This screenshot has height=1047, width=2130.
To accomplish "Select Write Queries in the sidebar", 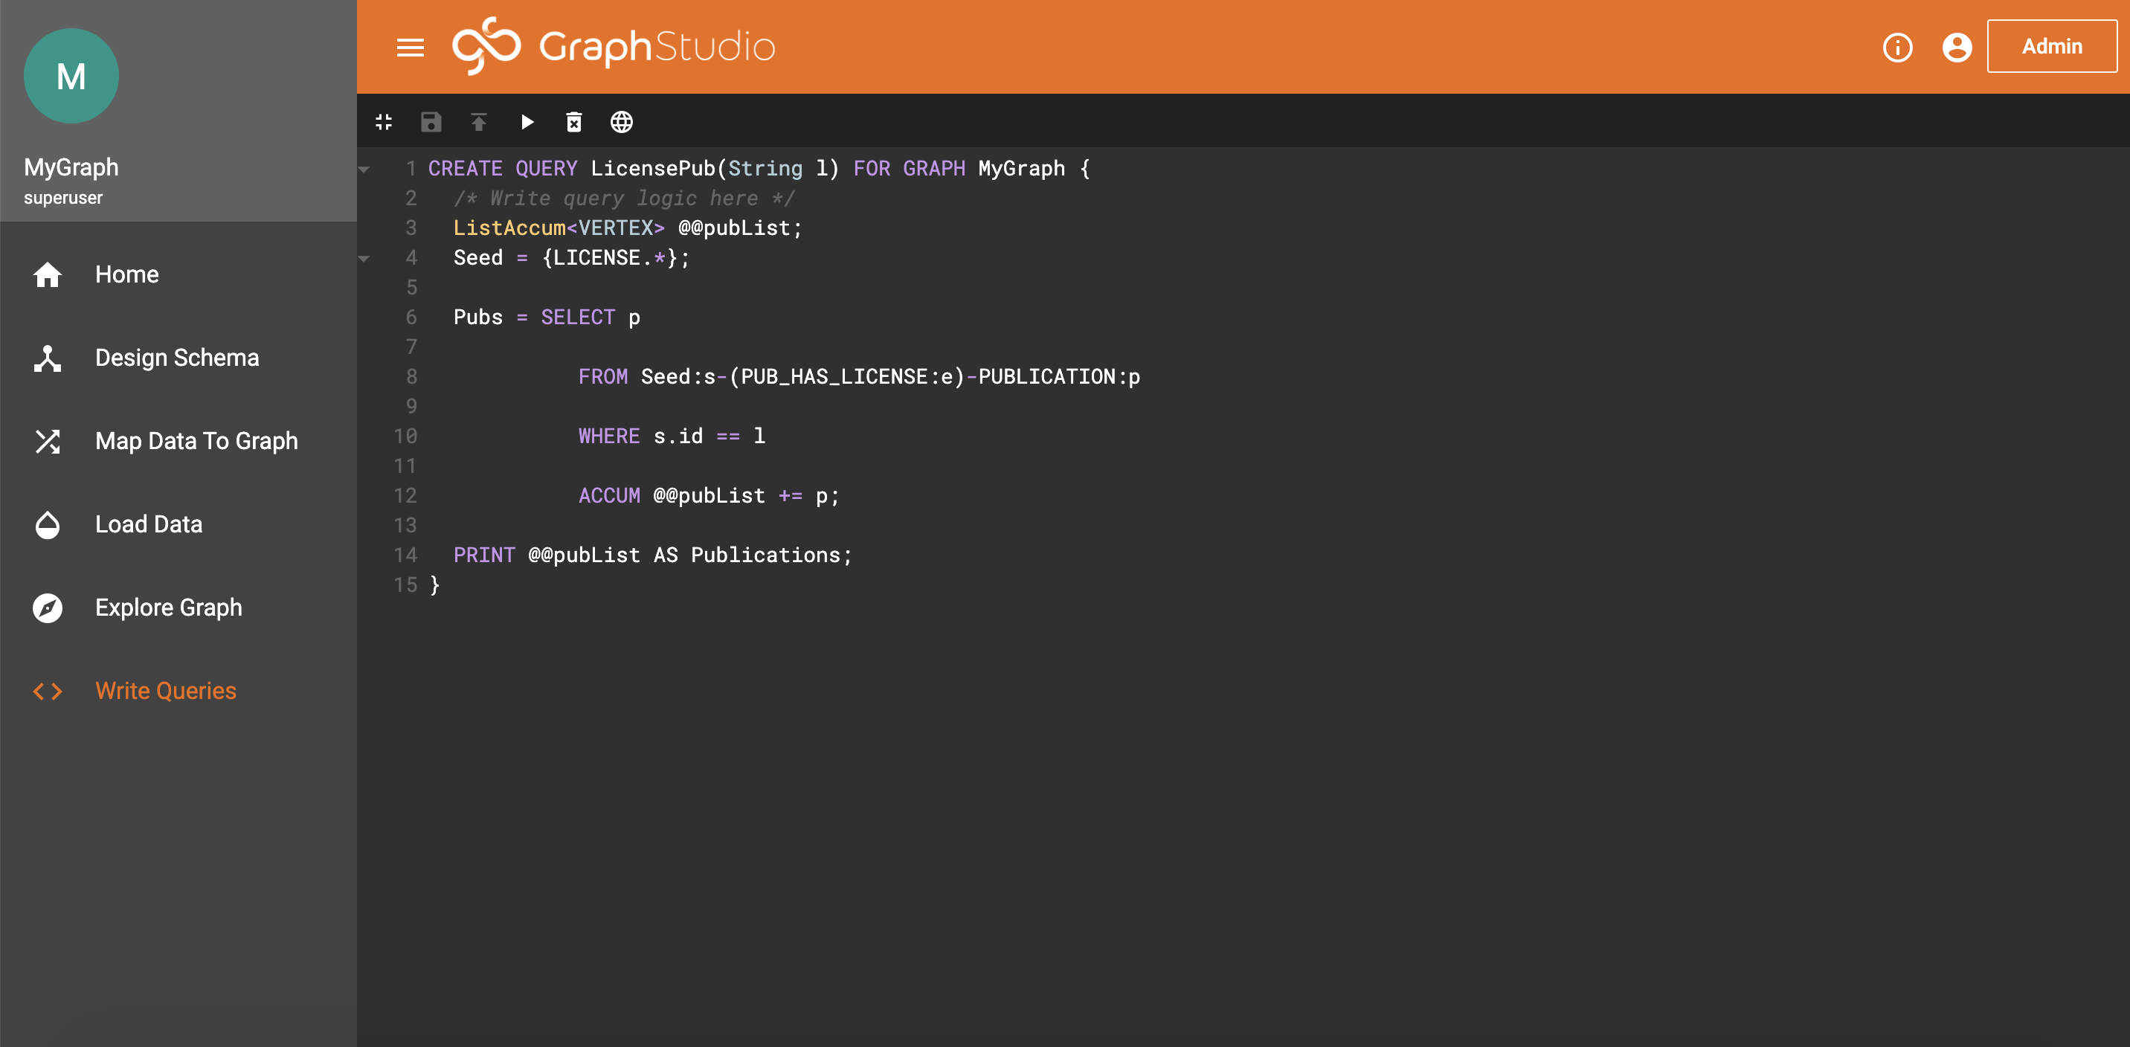I will coord(164,691).
